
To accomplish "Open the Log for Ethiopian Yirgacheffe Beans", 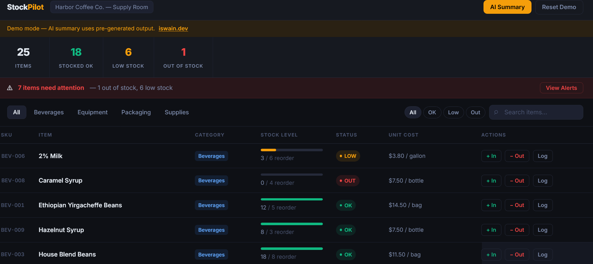I will (x=542, y=205).
